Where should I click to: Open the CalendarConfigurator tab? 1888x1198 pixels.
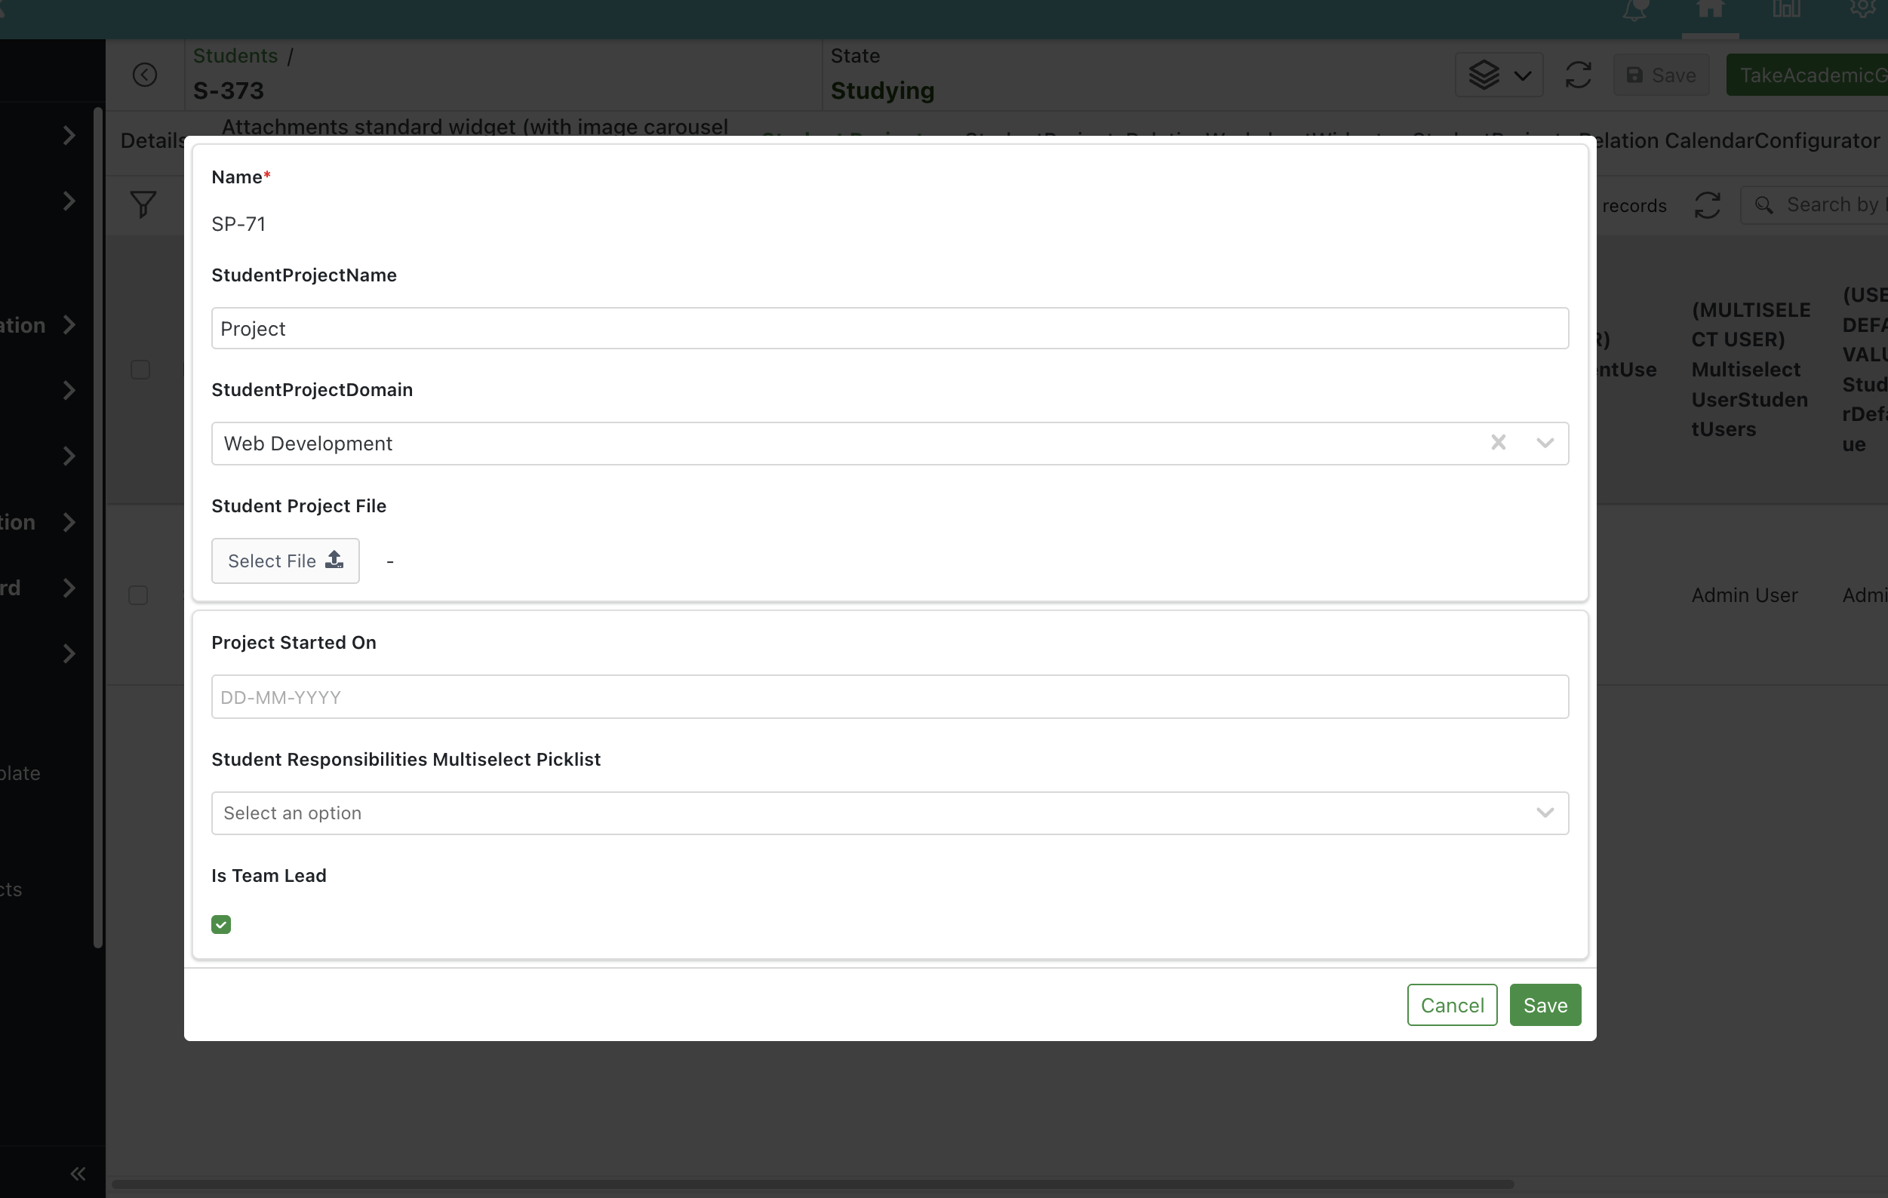point(1772,141)
